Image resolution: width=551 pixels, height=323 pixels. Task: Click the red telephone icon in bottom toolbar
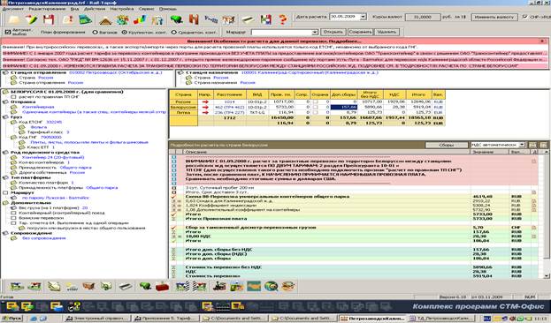[163, 286]
